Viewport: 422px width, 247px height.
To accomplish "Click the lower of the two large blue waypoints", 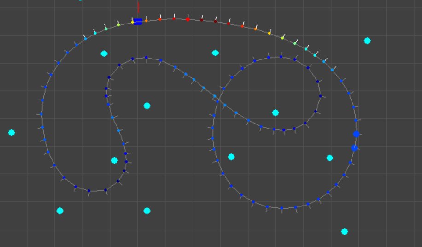I will (354, 148).
